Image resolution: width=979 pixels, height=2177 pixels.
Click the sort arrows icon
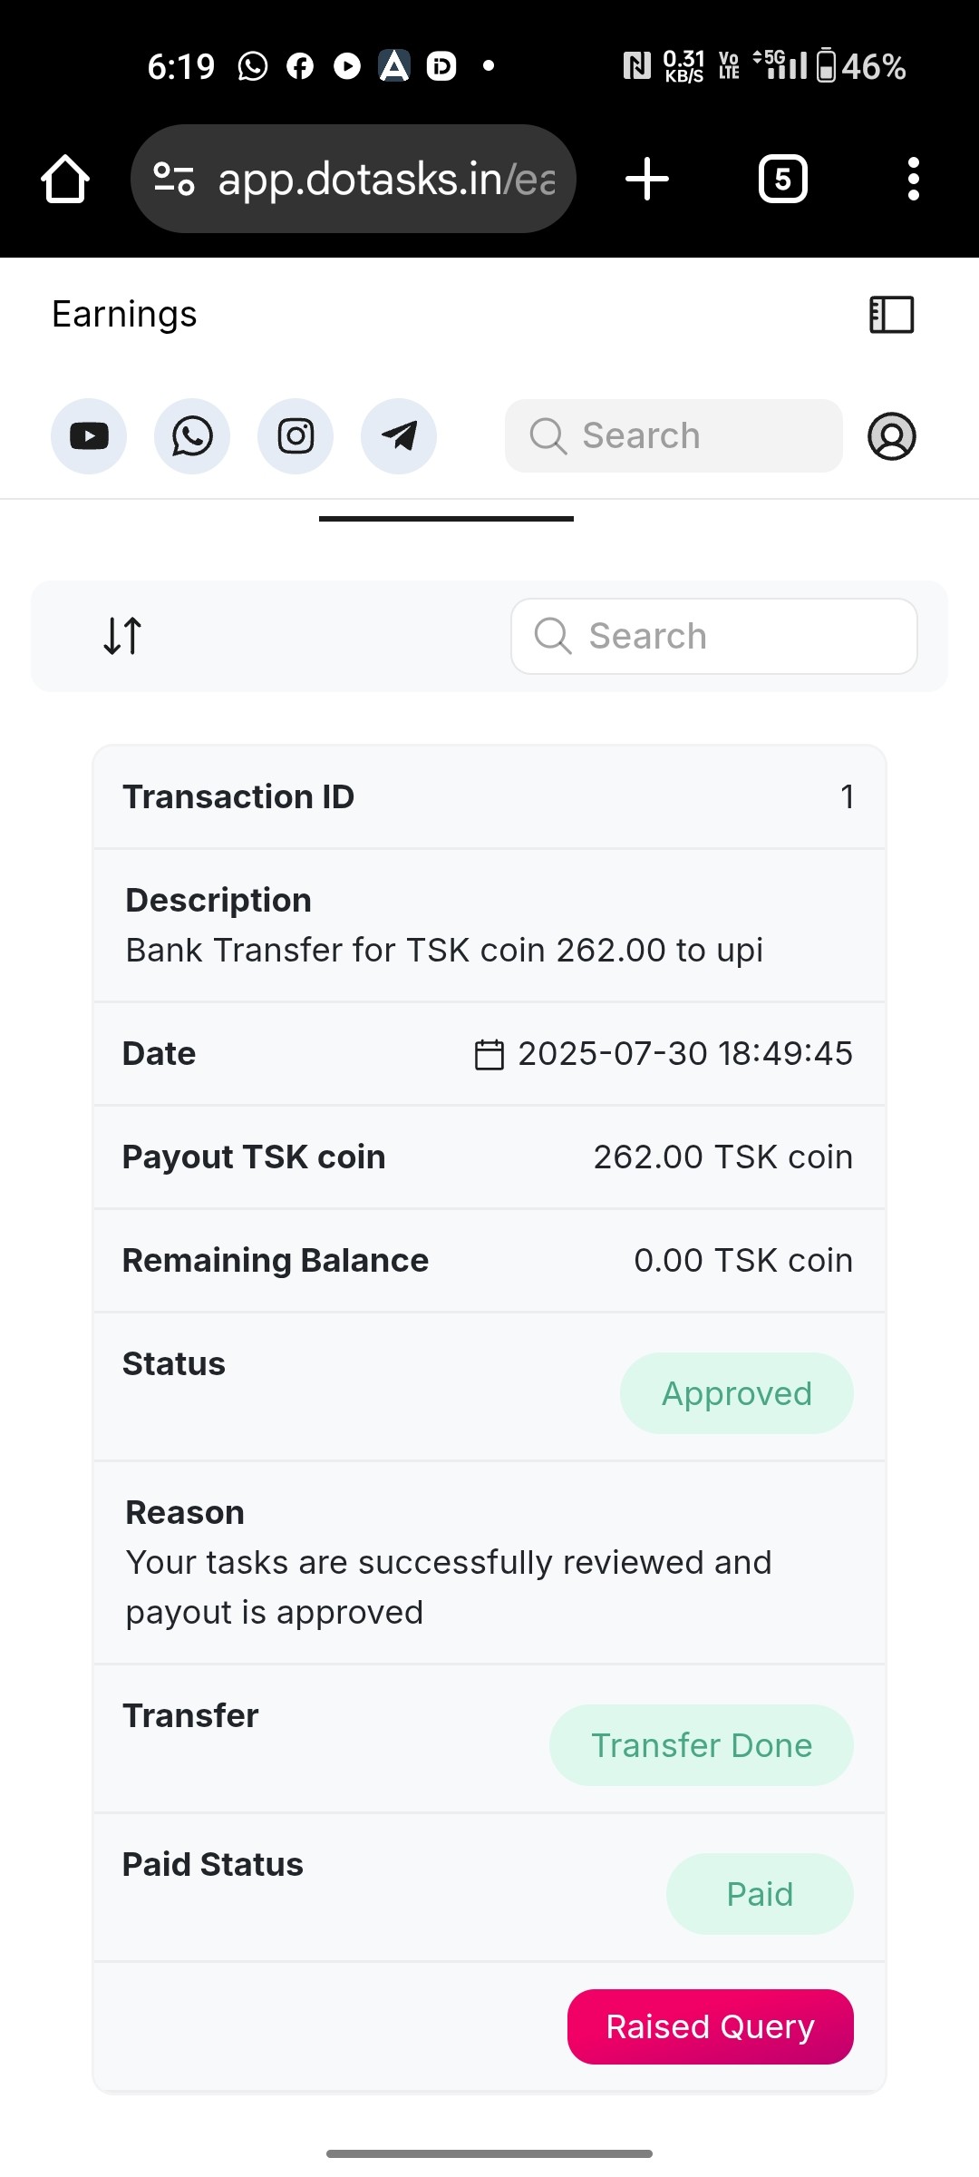tap(122, 636)
